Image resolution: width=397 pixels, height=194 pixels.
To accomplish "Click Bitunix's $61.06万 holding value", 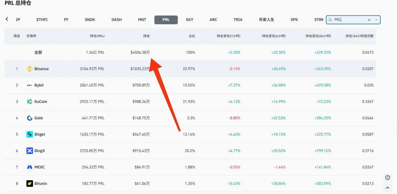I will pos(142,184).
